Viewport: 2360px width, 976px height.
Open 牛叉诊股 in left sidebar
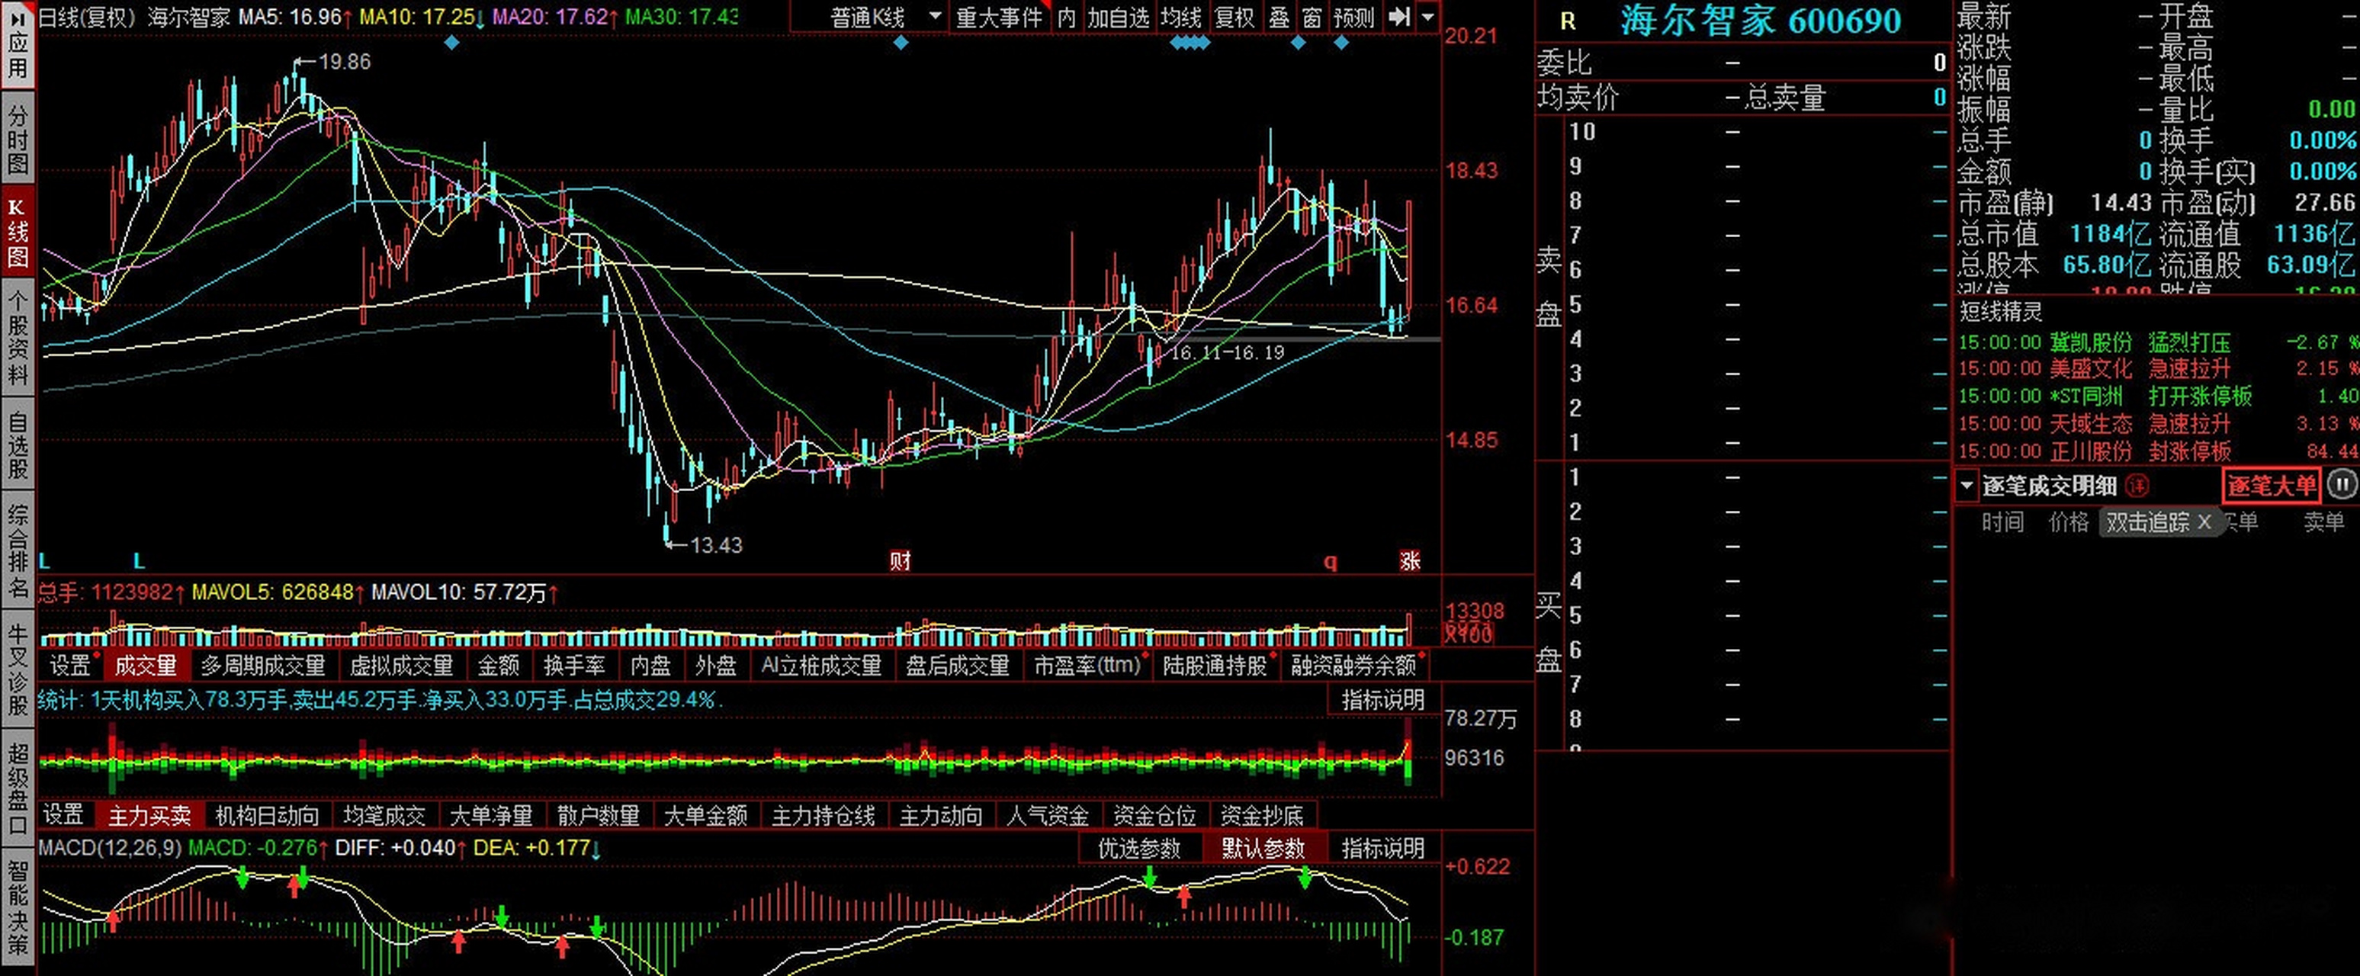[18, 670]
